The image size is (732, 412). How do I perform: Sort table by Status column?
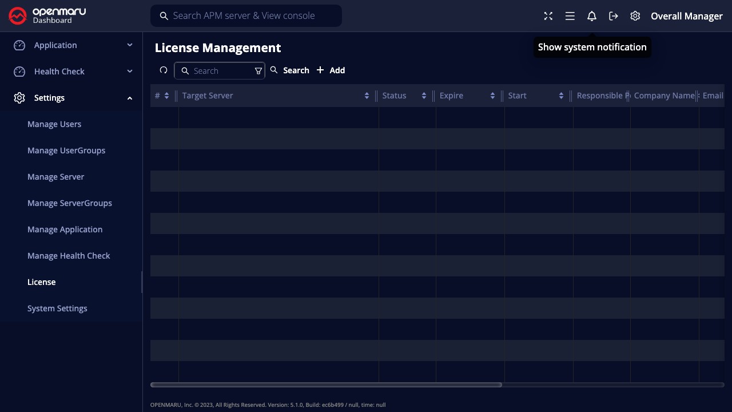coord(424,96)
